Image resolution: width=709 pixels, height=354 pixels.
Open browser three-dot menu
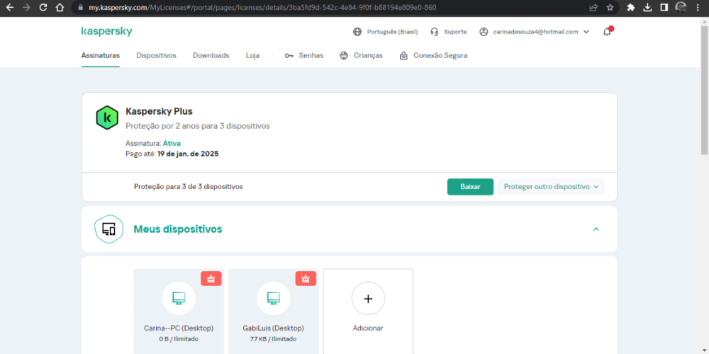click(x=697, y=8)
